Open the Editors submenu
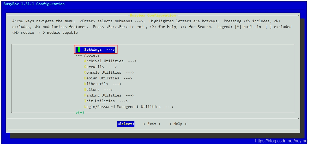This screenshot has width=310, height=146. 98,90
